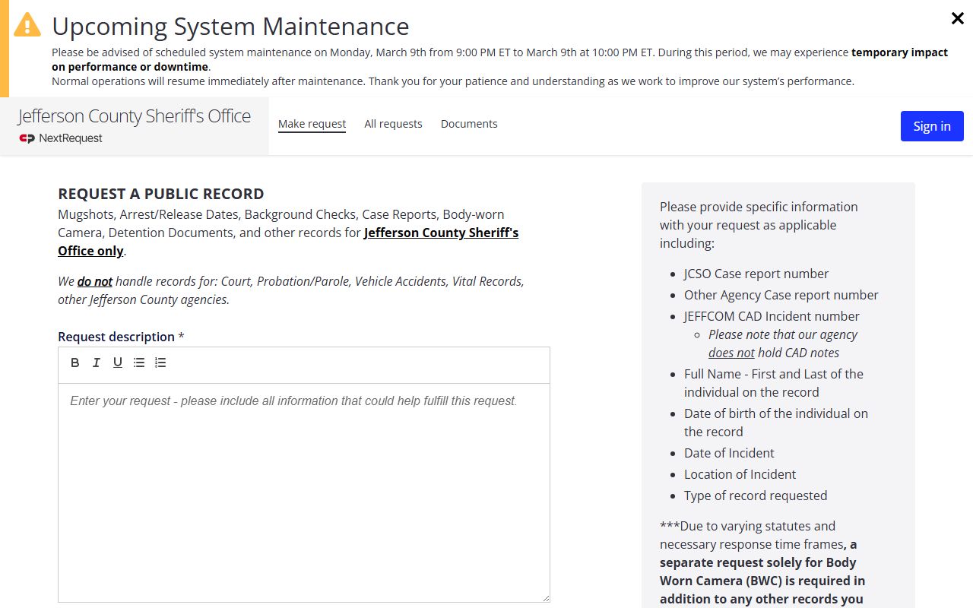The width and height of the screenshot is (973, 608).
Task: Click Jefferson County Sheriff's Office header title
Action: point(135,116)
